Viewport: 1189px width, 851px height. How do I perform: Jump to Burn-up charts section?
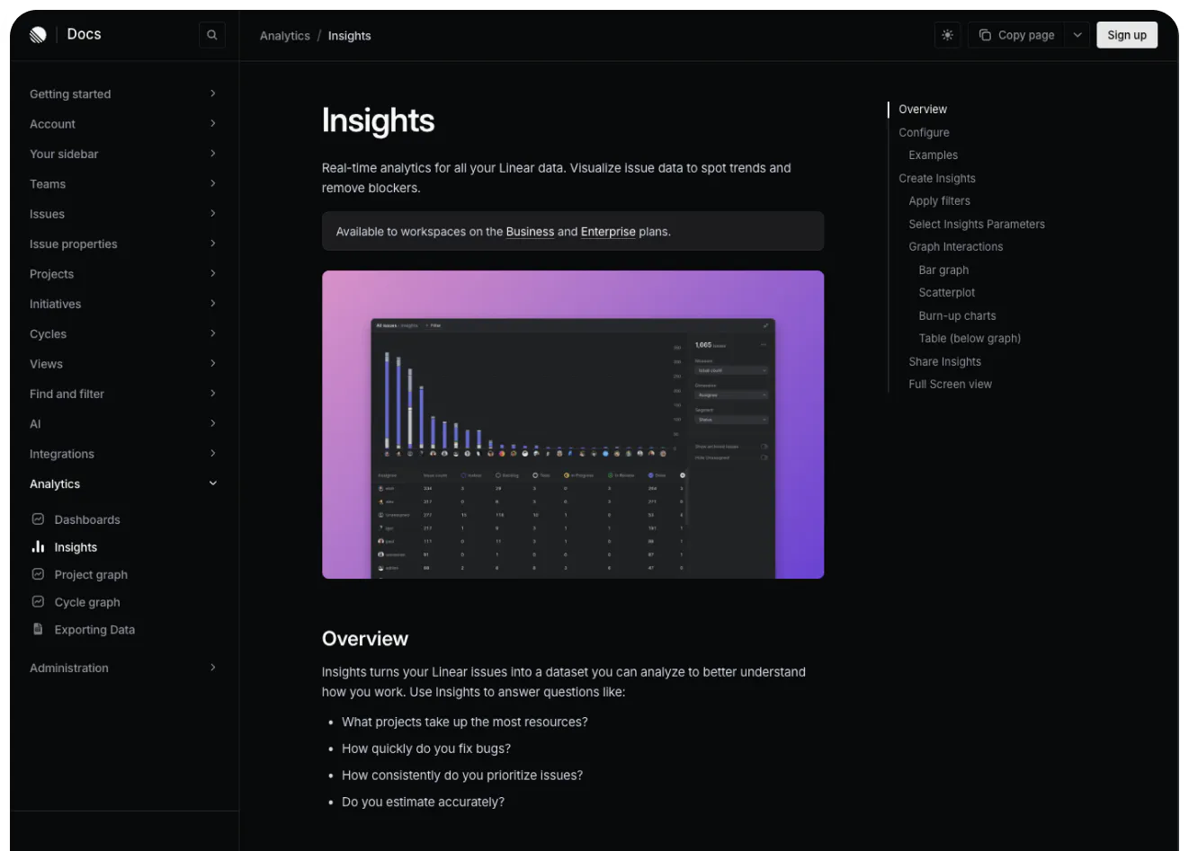[957, 315]
